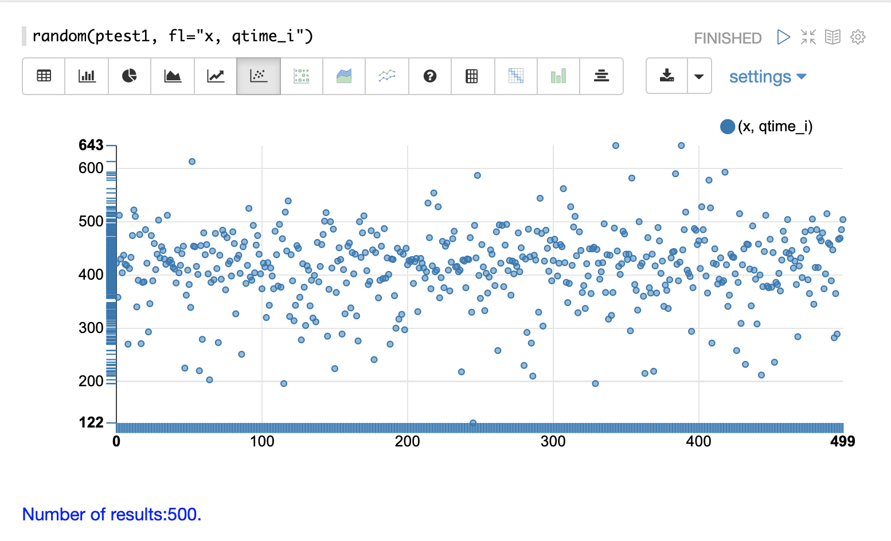
Task: Choose the pie chart visualization
Action: [x=130, y=76]
